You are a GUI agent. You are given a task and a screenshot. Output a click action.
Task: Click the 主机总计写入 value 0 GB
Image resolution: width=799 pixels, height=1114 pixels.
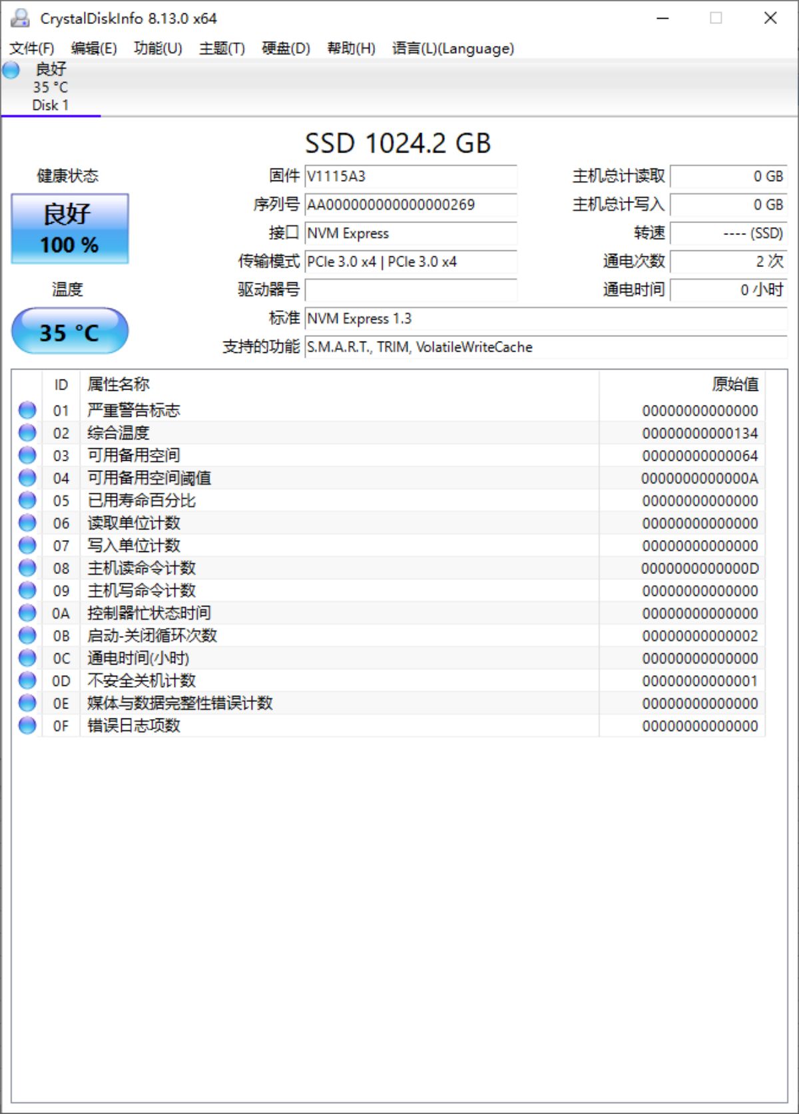[728, 204]
